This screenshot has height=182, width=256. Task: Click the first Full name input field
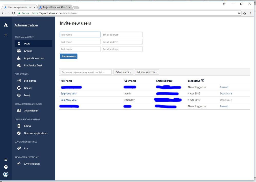pos(80,34)
